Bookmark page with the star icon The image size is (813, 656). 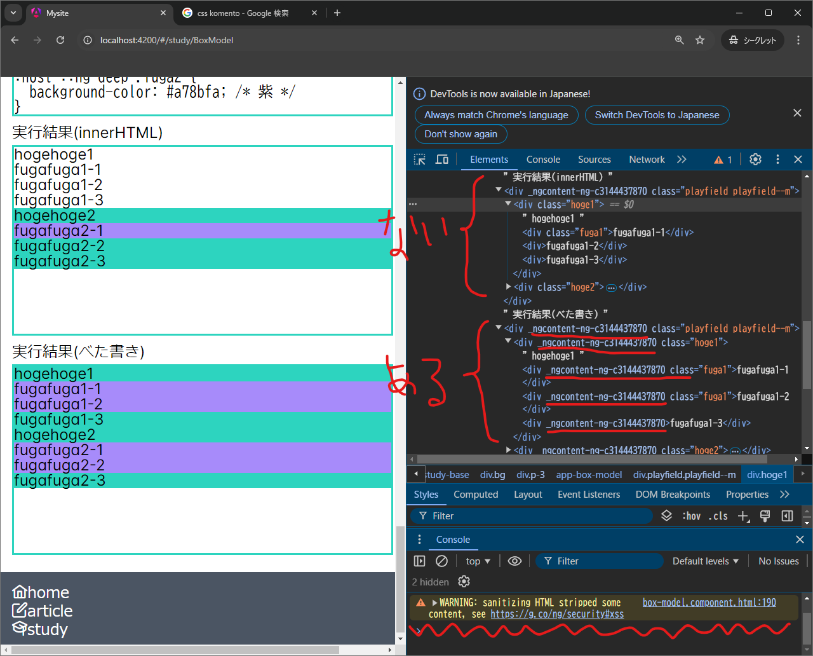pos(700,40)
